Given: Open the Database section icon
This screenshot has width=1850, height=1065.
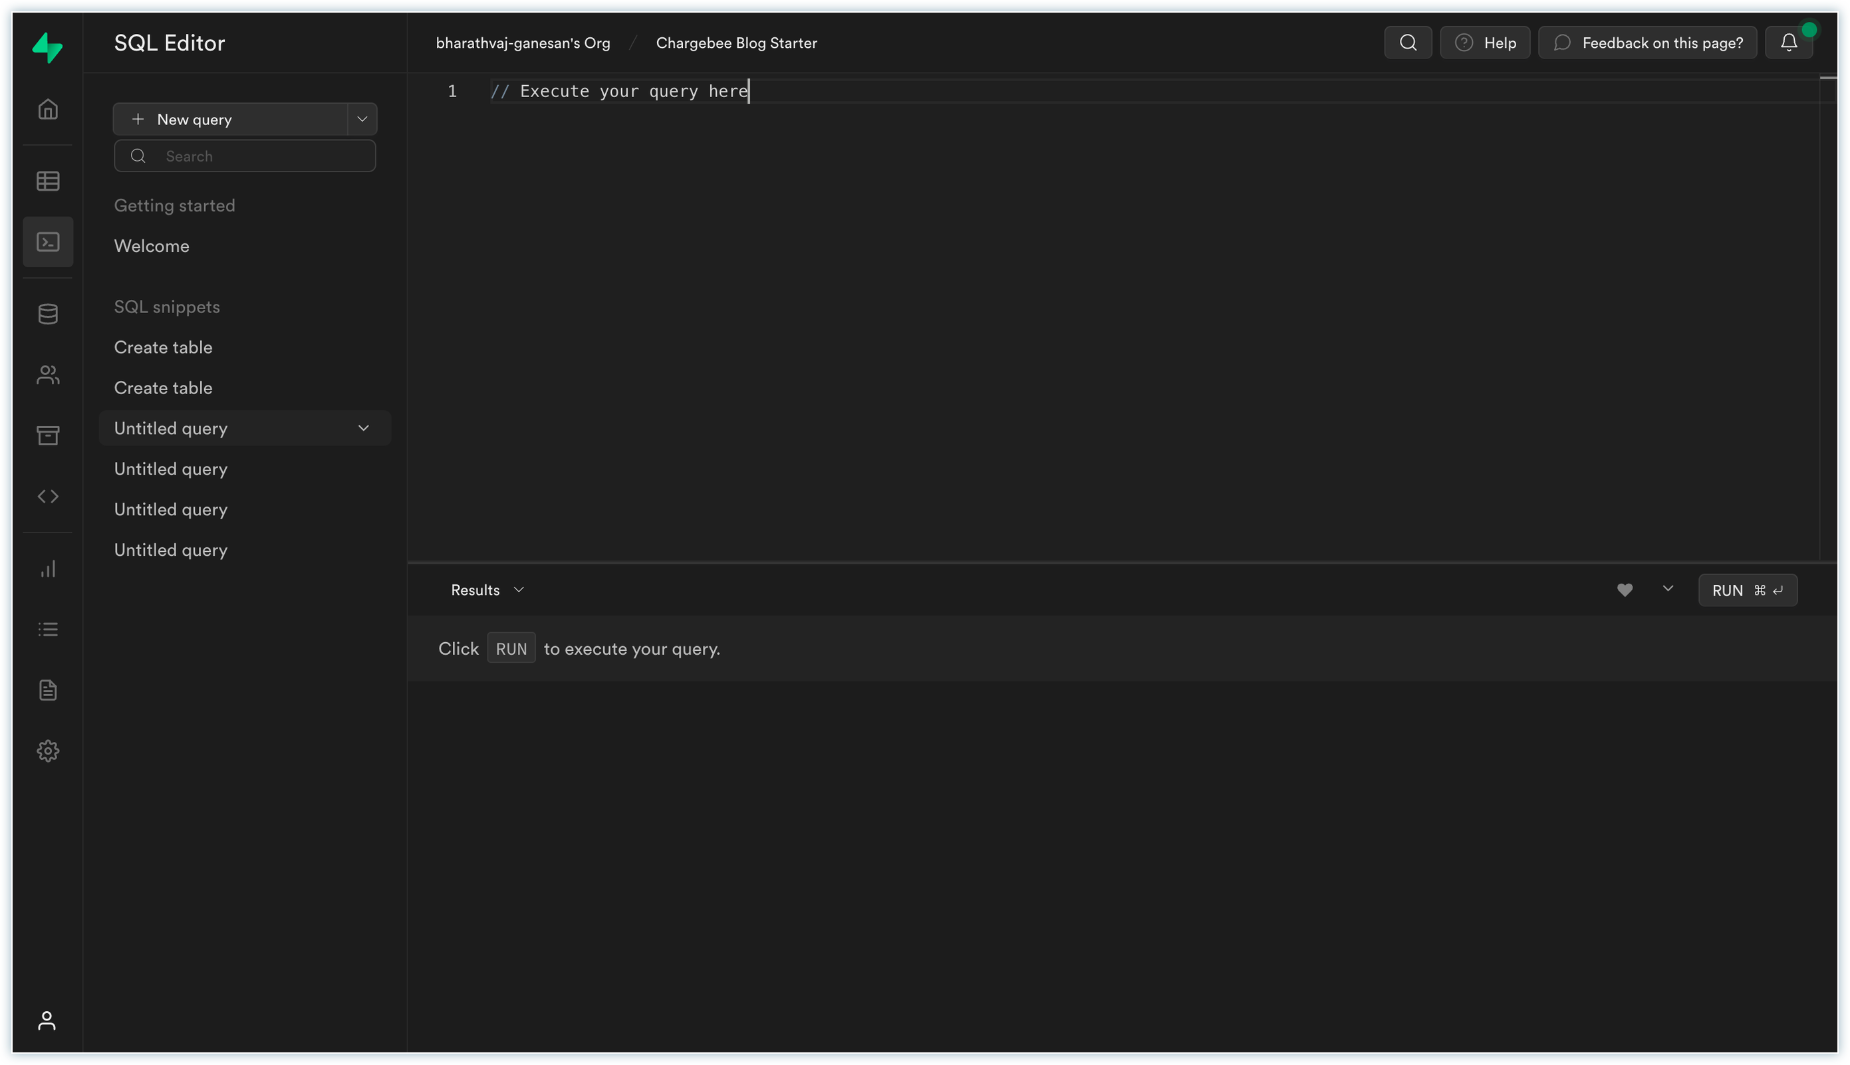Looking at the screenshot, I should [49, 314].
